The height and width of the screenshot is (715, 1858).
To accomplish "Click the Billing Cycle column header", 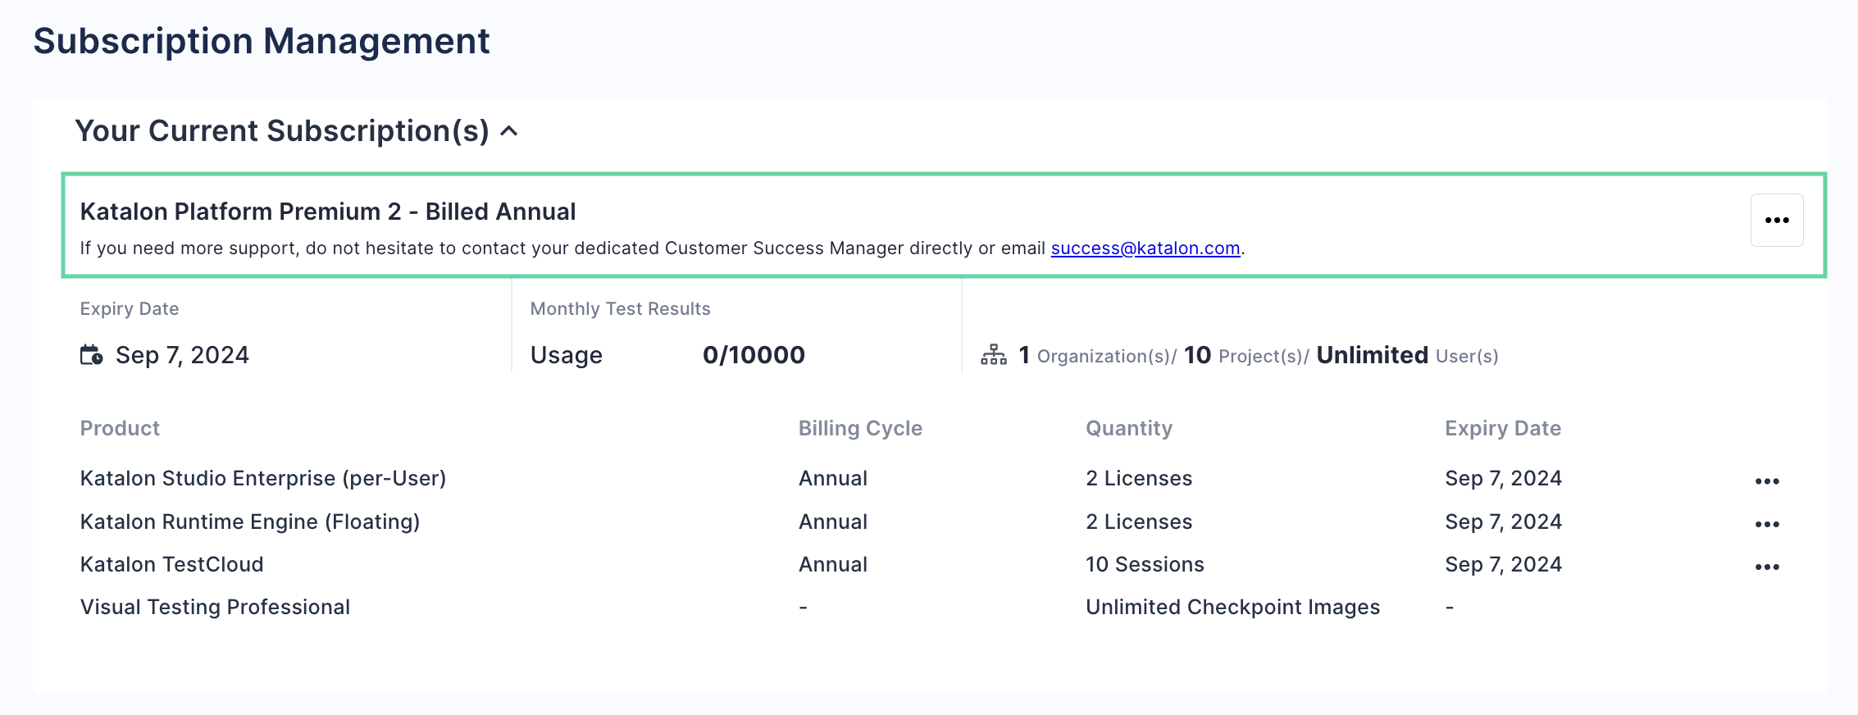I will [860, 428].
